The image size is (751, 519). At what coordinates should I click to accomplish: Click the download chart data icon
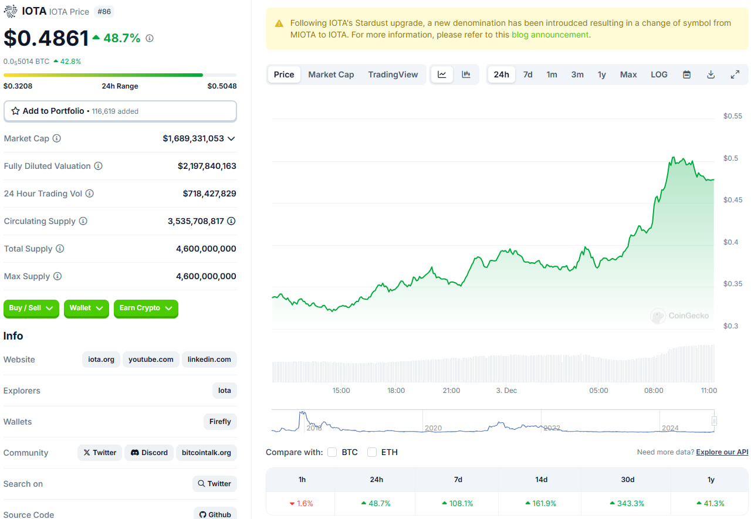coord(711,74)
